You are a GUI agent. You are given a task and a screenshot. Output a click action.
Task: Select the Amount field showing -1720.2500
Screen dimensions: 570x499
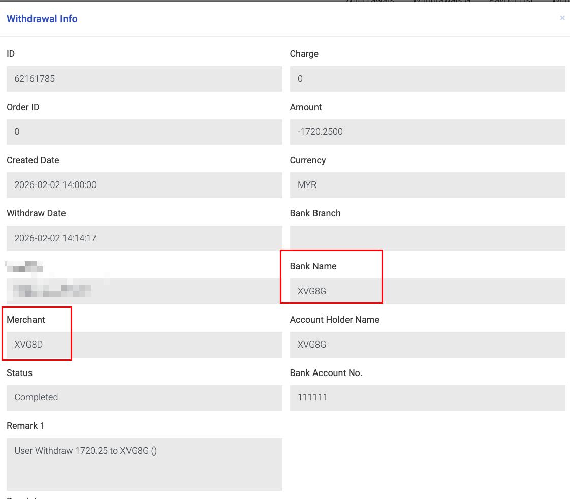[x=427, y=132]
